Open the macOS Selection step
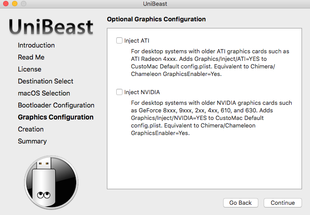The width and height of the screenshot is (310, 215). coord(44,93)
